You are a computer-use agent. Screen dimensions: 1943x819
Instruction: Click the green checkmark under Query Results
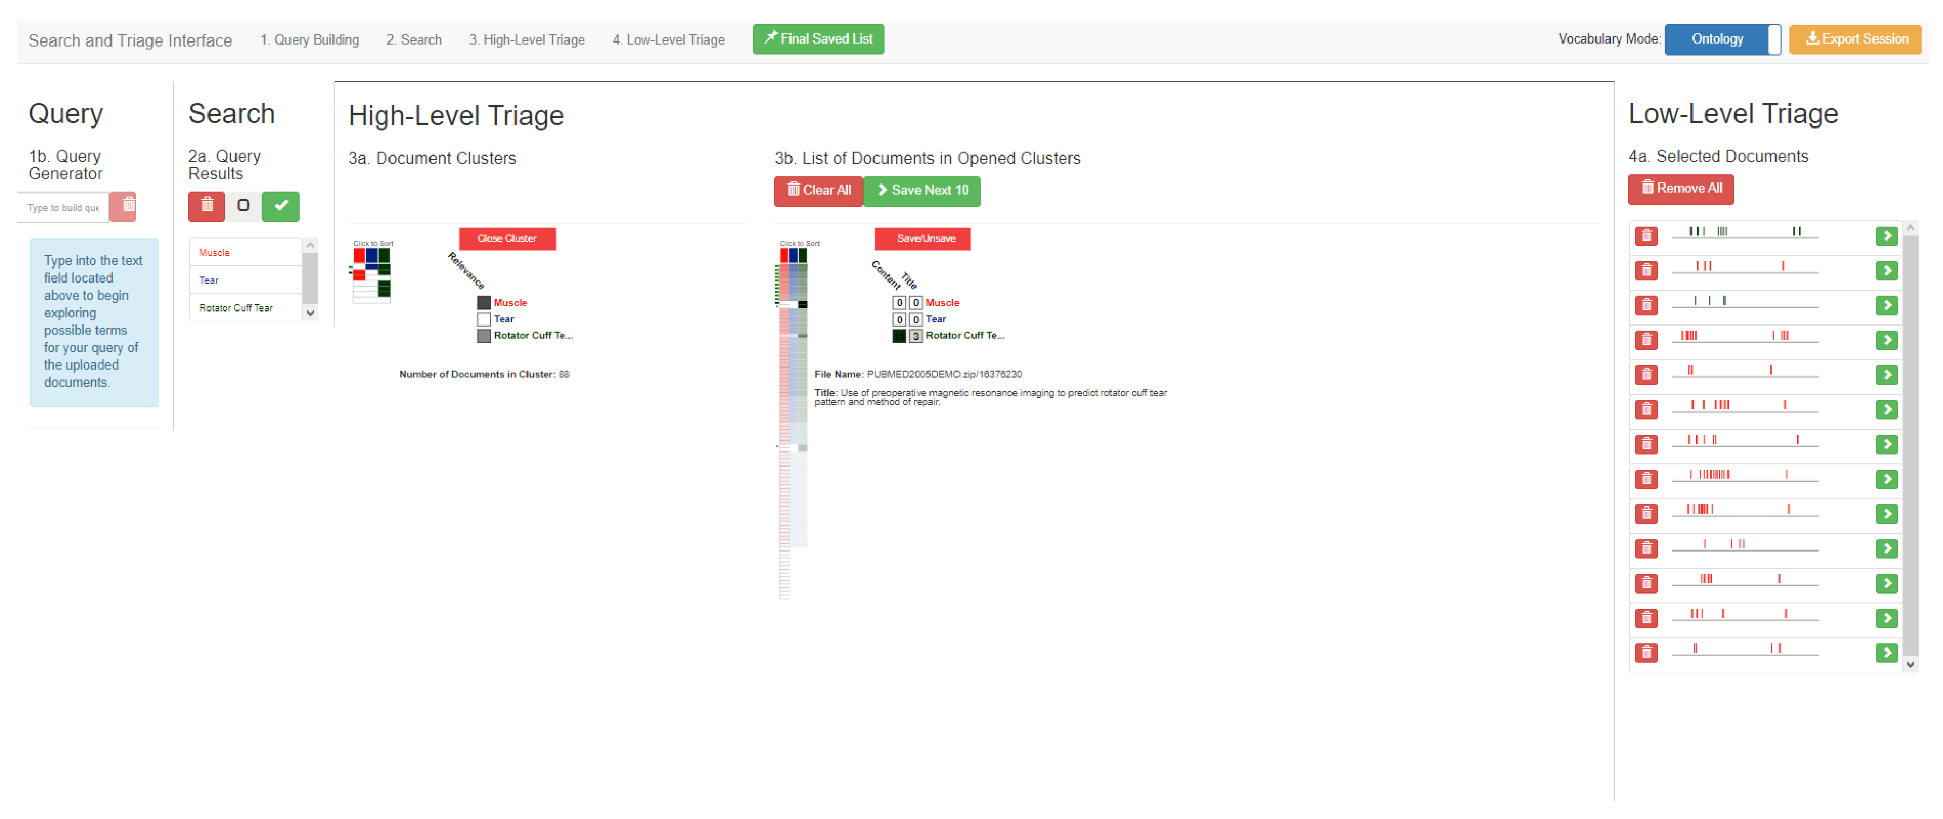(281, 206)
